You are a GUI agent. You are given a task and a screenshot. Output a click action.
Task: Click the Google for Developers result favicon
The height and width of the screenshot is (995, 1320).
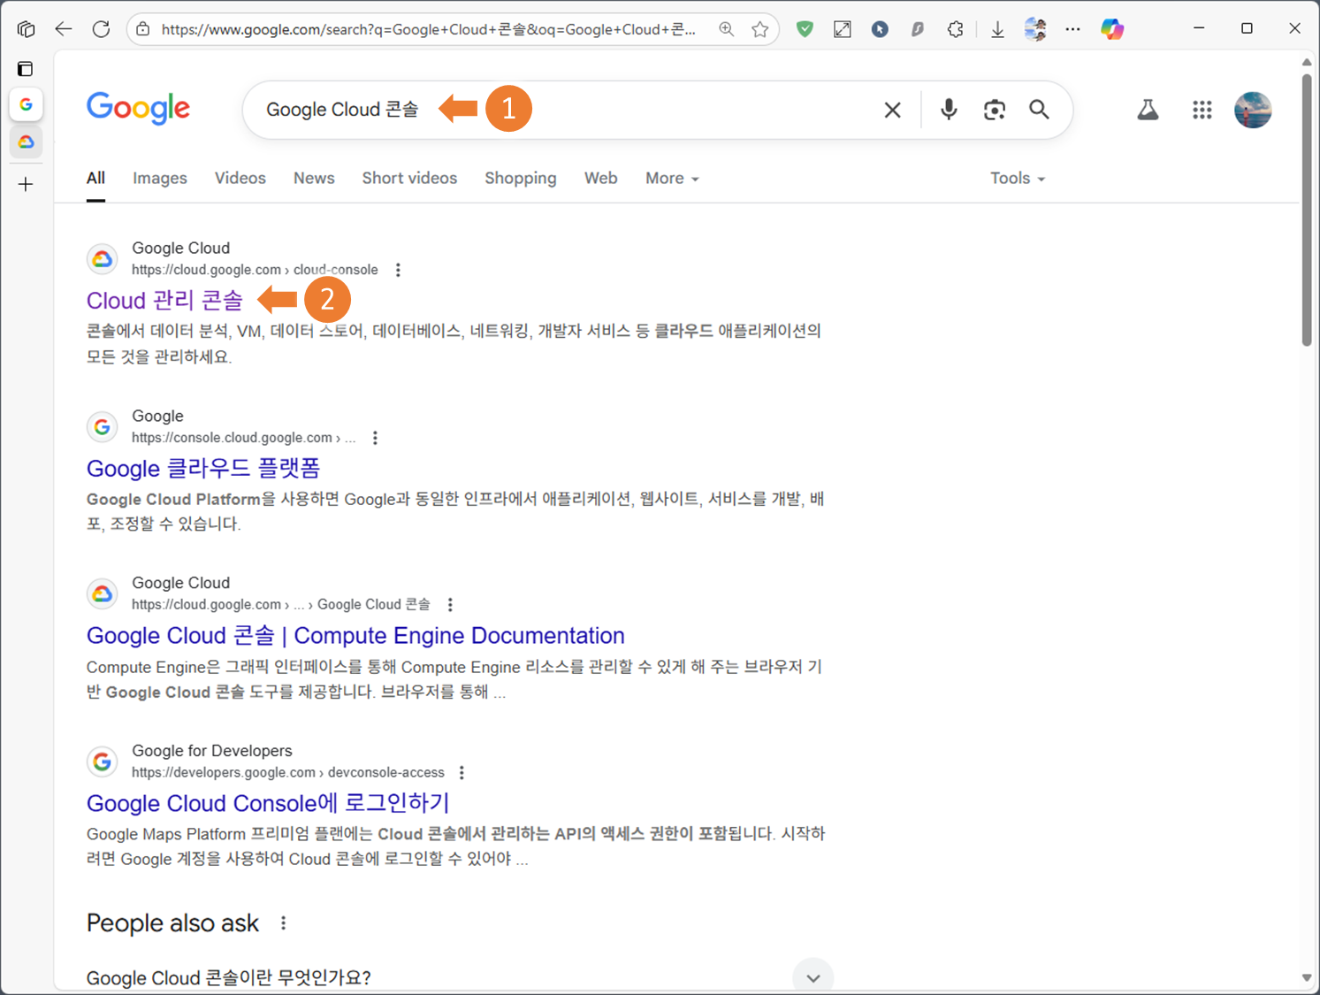103,762
